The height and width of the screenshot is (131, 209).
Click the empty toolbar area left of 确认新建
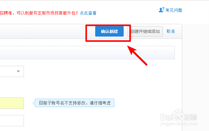(x=43, y=31)
